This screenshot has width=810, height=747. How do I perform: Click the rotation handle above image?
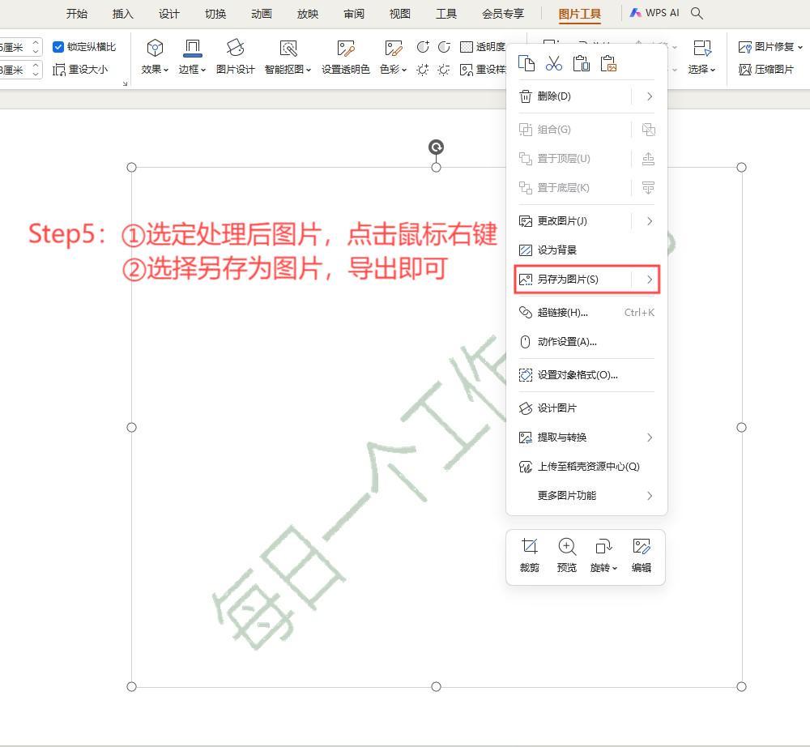[436, 147]
